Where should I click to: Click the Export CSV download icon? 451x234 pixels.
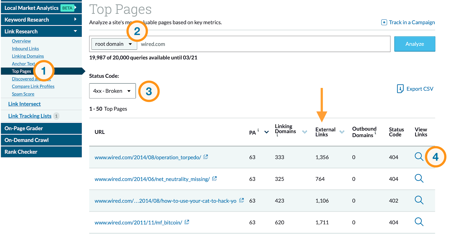pos(400,89)
